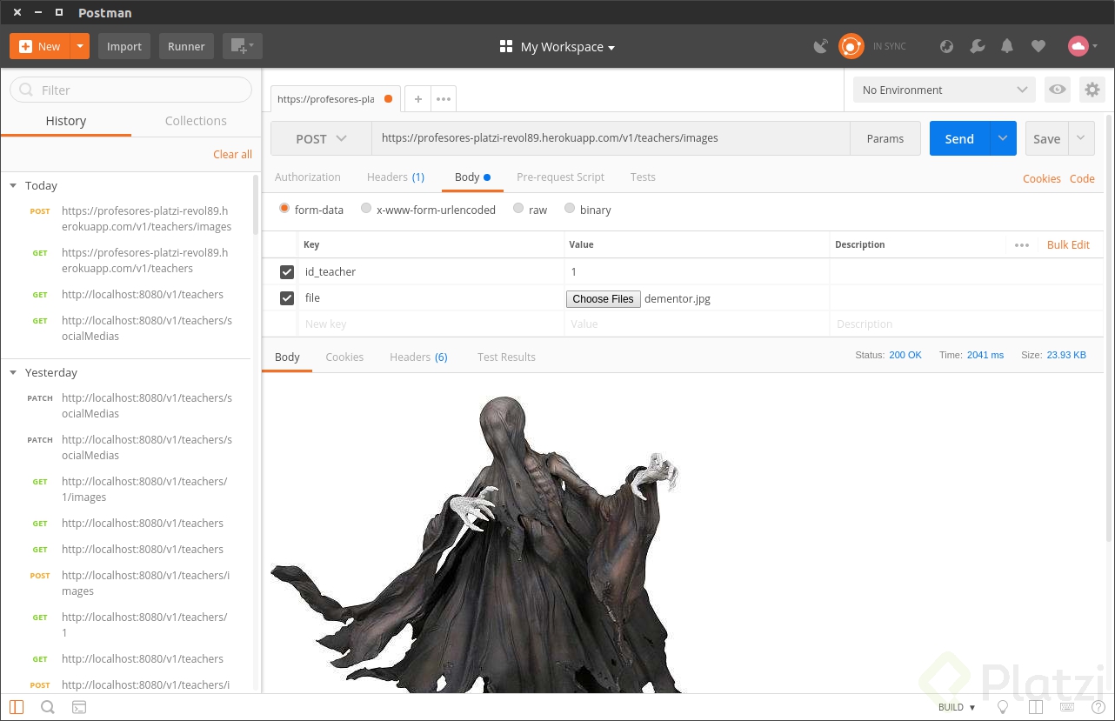Click the heart icon in header
Screen dimensions: 1115x721
[x=1038, y=47]
